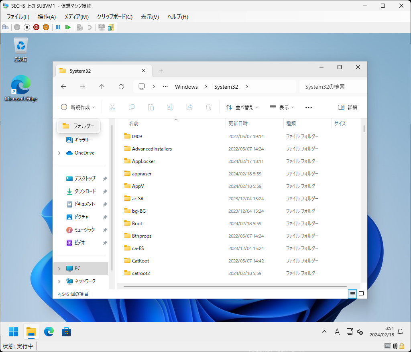The width and height of the screenshot is (411, 352).
Task: Pause the virtual machine
Action: click(x=58, y=27)
